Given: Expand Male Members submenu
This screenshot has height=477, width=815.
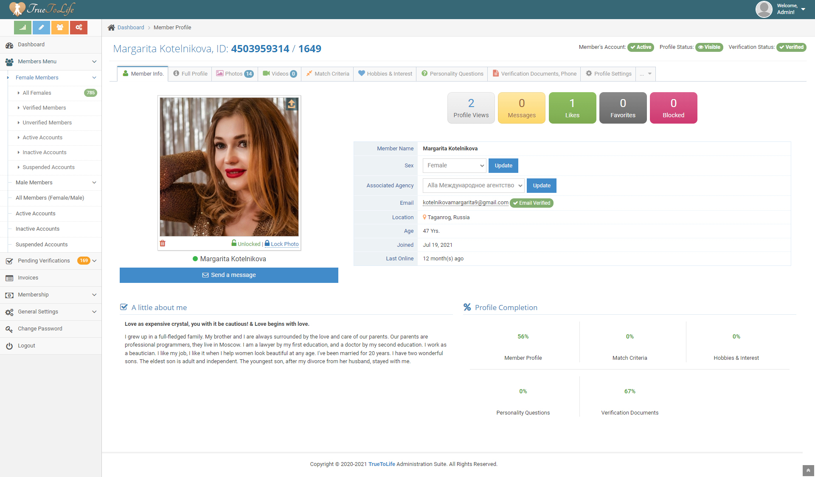Looking at the screenshot, I should pyautogui.click(x=54, y=183).
